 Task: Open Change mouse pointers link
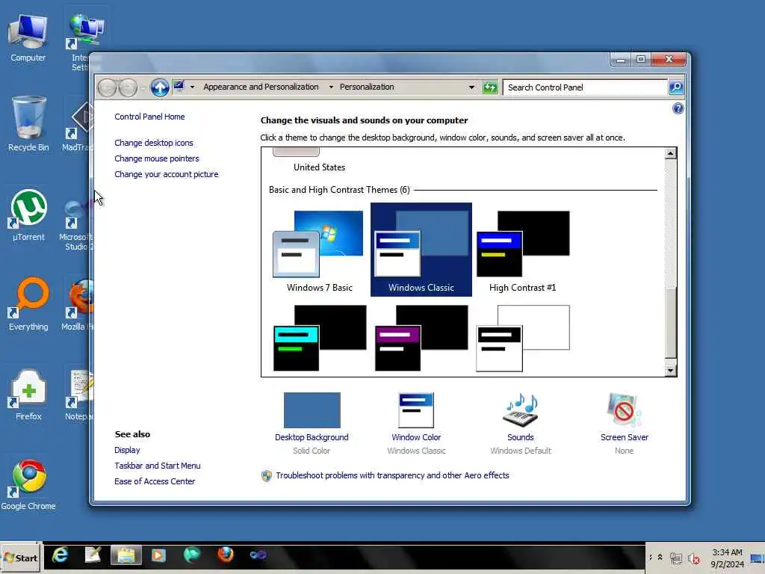click(x=157, y=158)
